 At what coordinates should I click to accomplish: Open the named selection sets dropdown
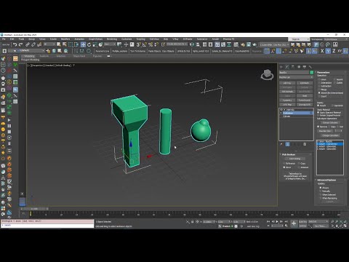pos(177,44)
